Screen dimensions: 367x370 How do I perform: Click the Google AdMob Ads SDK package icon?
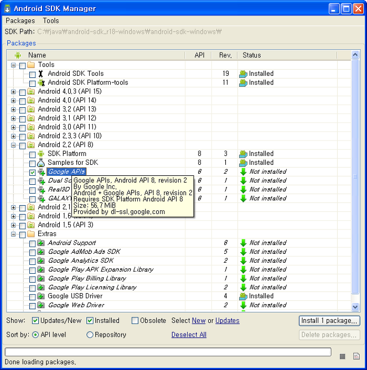tap(41, 252)
